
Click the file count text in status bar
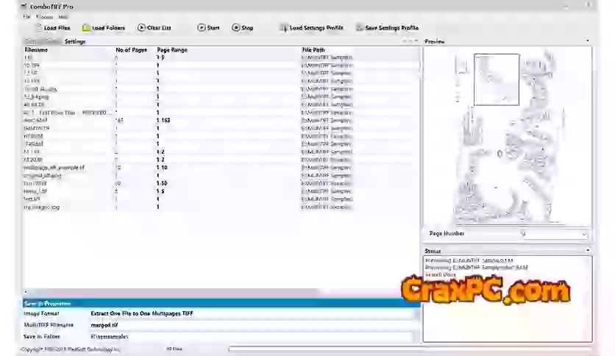(x=174, y=349)
